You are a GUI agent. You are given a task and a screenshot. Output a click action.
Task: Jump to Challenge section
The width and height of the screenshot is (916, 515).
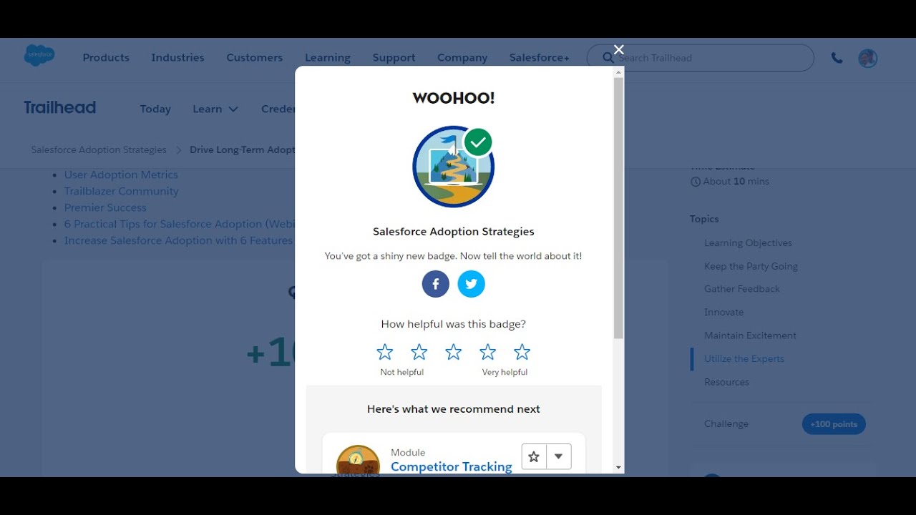(x=726, y=423)
